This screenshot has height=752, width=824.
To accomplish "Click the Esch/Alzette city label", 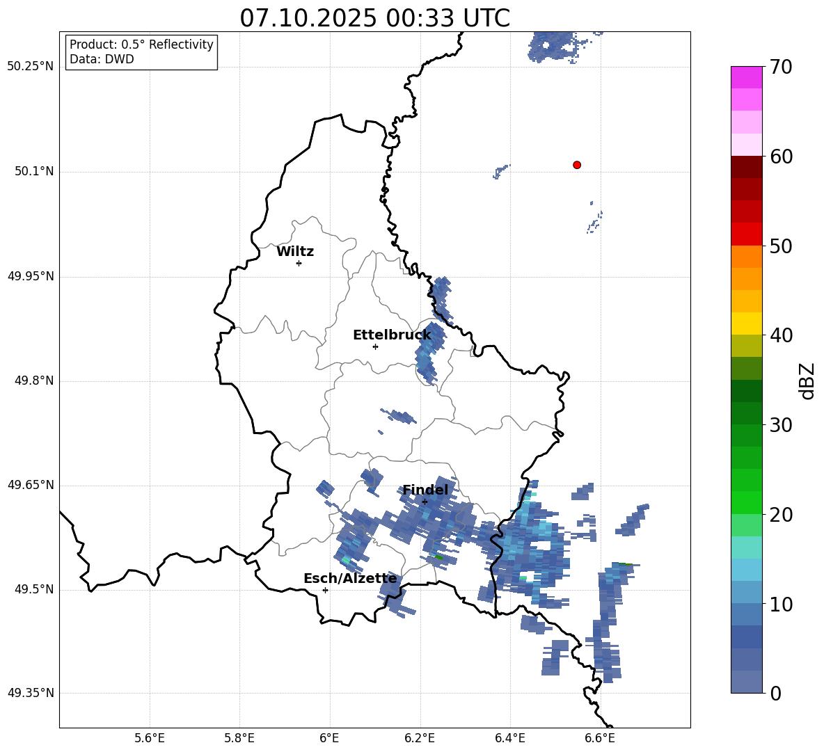I will tap(350, 579).
